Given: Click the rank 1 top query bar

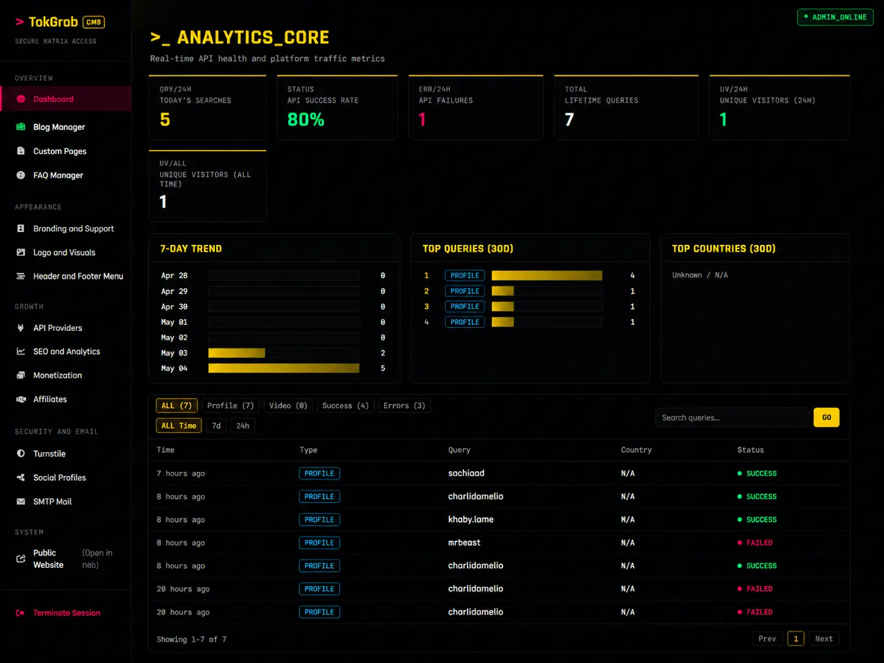Looking at the screenshot, I should [x=547, y=275].
